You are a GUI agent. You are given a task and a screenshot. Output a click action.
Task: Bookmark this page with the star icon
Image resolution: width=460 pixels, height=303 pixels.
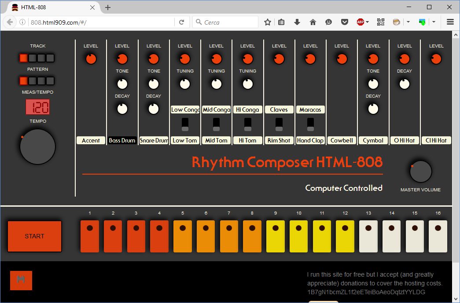pos(267,22)
